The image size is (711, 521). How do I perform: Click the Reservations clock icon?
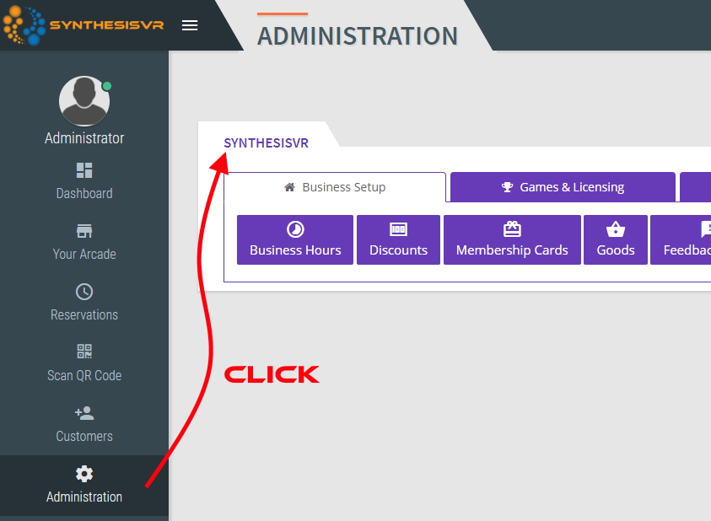point(84,292)
